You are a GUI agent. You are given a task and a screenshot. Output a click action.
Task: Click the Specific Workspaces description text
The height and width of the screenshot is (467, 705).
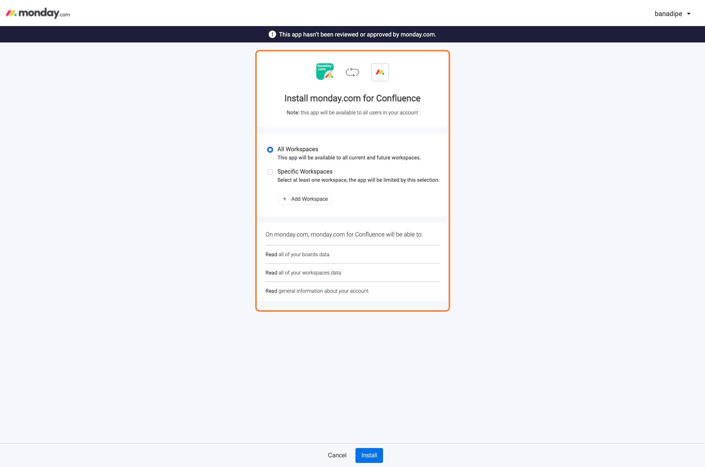tap(358, 180)
